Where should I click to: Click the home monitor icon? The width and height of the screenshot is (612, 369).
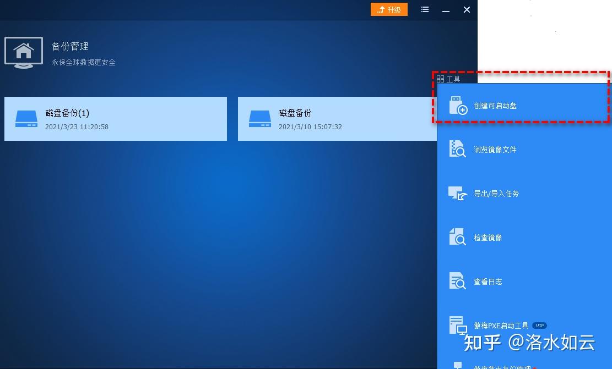click(x=24, y=53)
